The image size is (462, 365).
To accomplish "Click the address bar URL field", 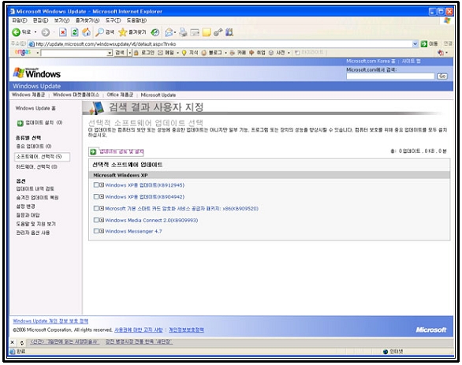I will (223, 44).
